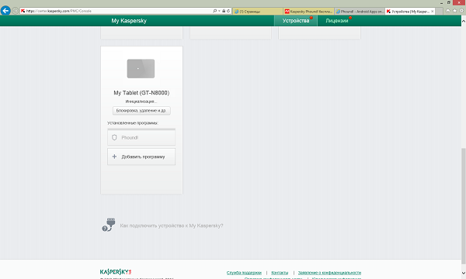Click the 'Блокировка, удаление и др.' button

(141, 111)
